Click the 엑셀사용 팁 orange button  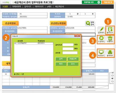pos(108,2)
